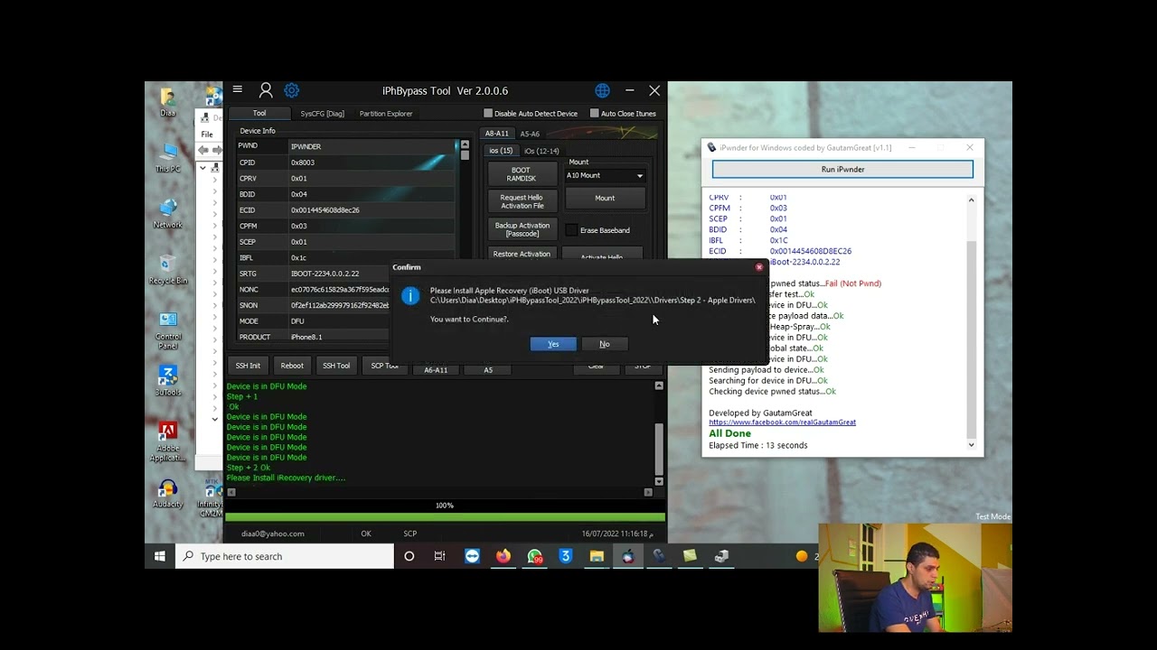This screenshot has width=1157, height=650.
Task: Switch to Tool tab
Action: click(259, 113)
